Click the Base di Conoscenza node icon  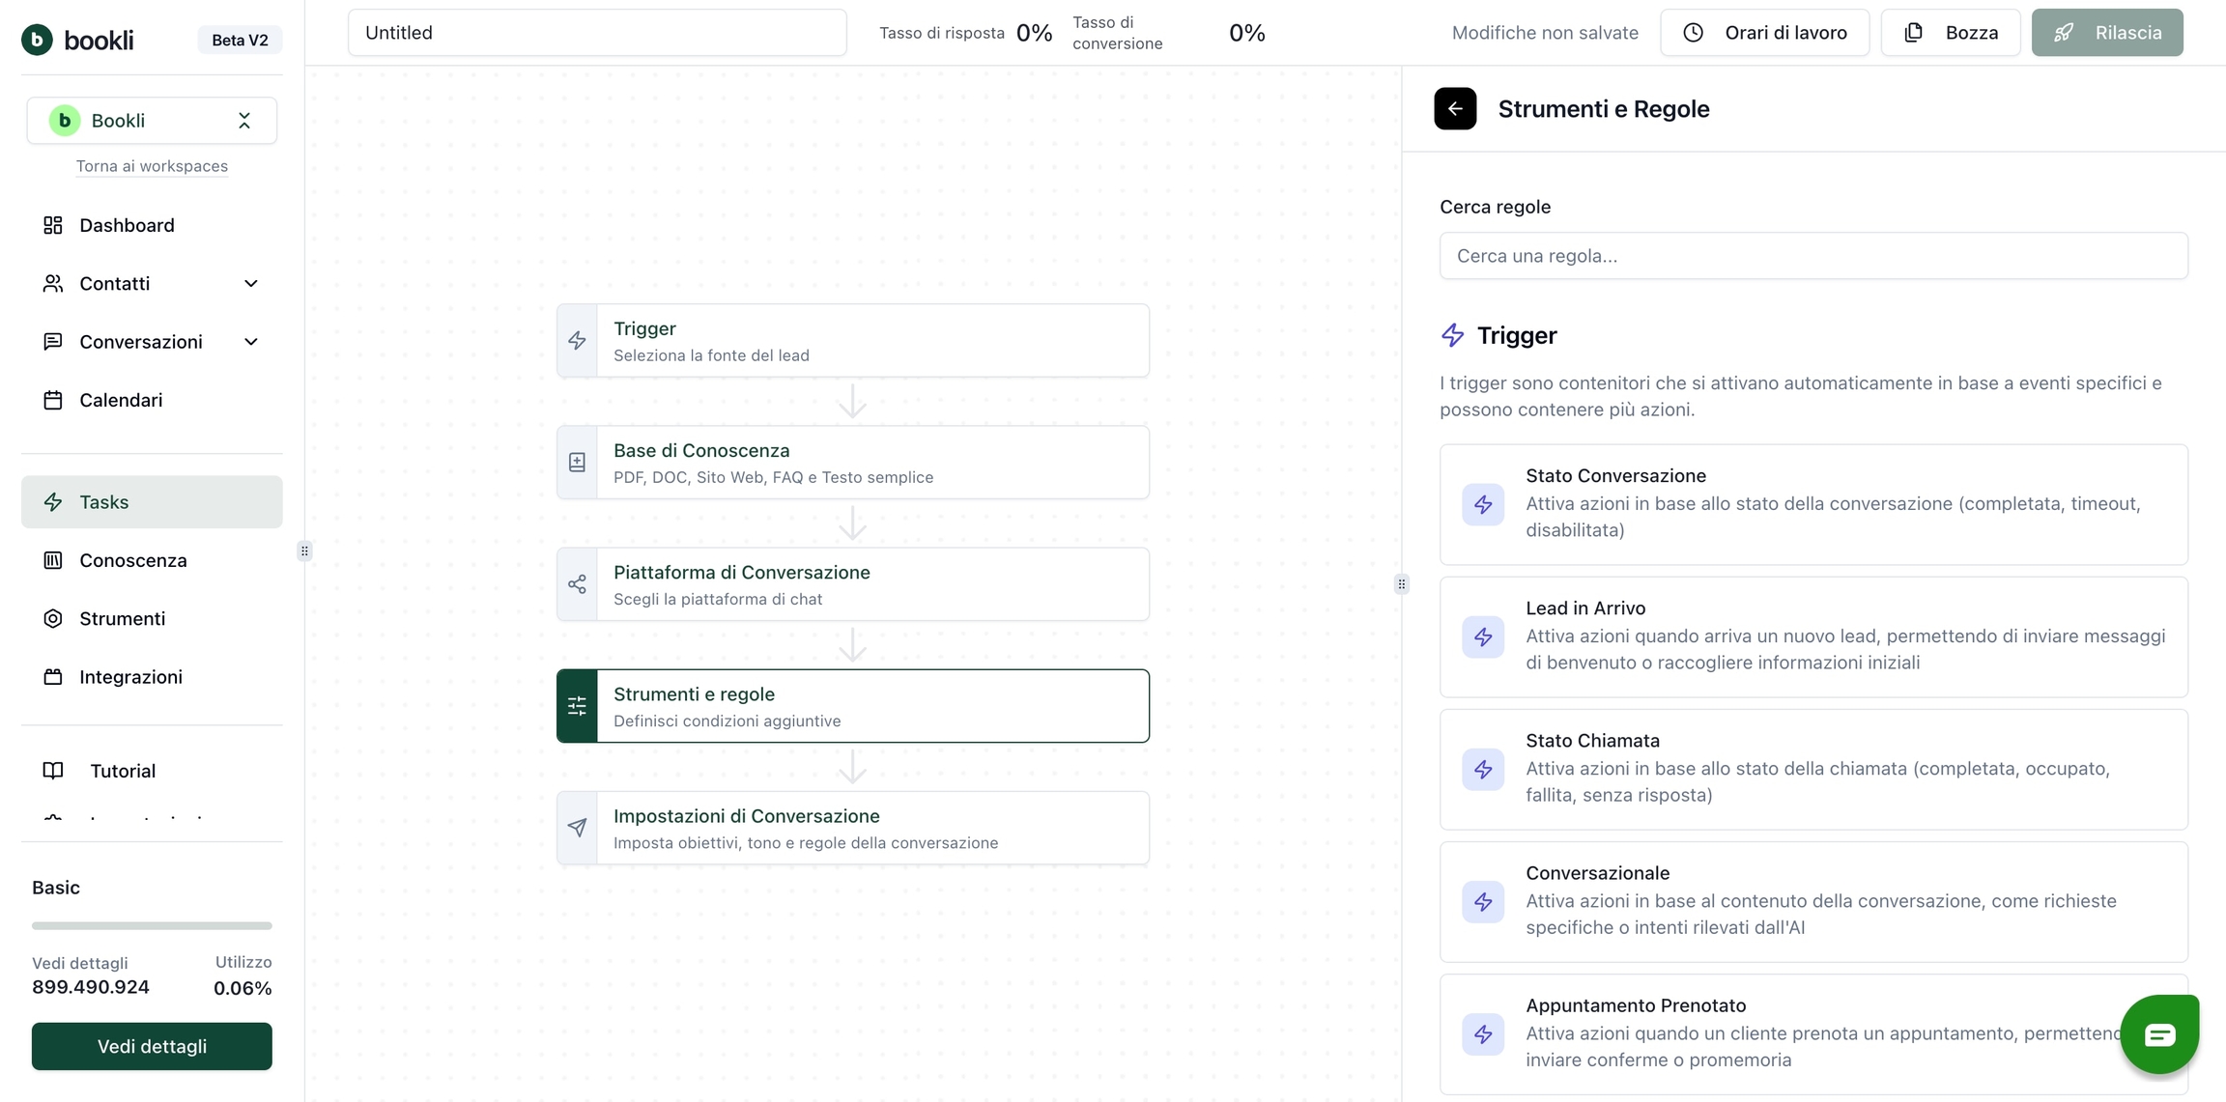tap(577, 463)
